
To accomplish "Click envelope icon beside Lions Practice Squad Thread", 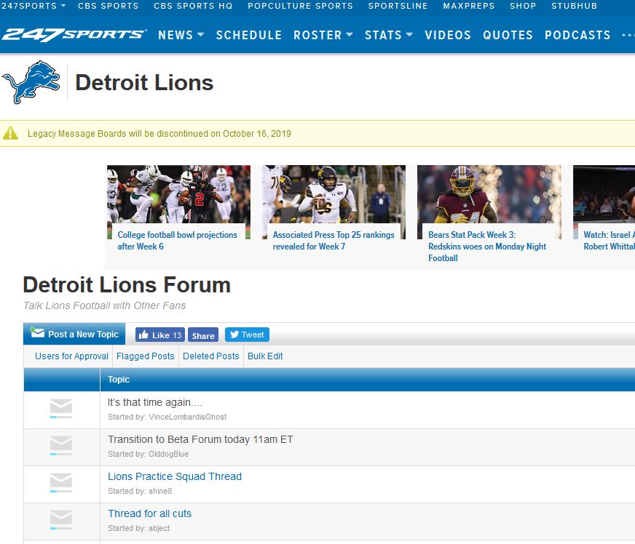I will [x=61, y=484].
